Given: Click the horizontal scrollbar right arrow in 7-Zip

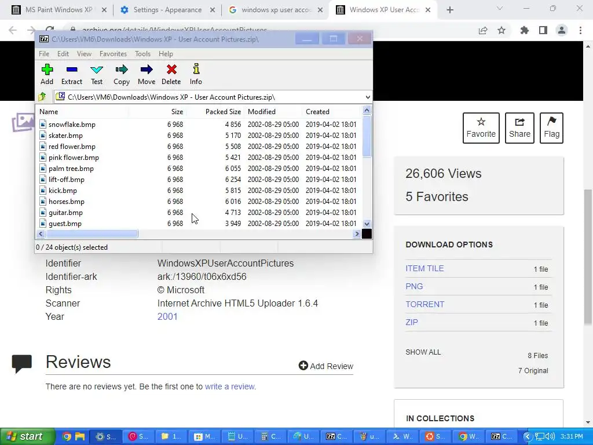Looking at the screenshot, I should coord(356,234).
